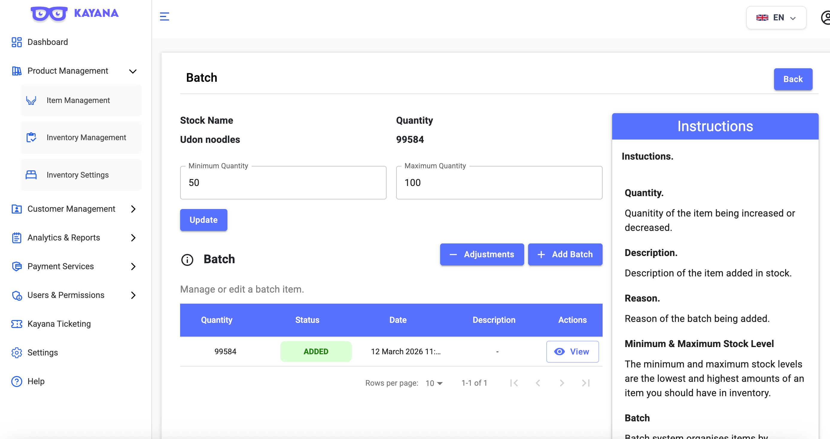Click the Back button
This screenshot has width=830, height=439.
793,79
